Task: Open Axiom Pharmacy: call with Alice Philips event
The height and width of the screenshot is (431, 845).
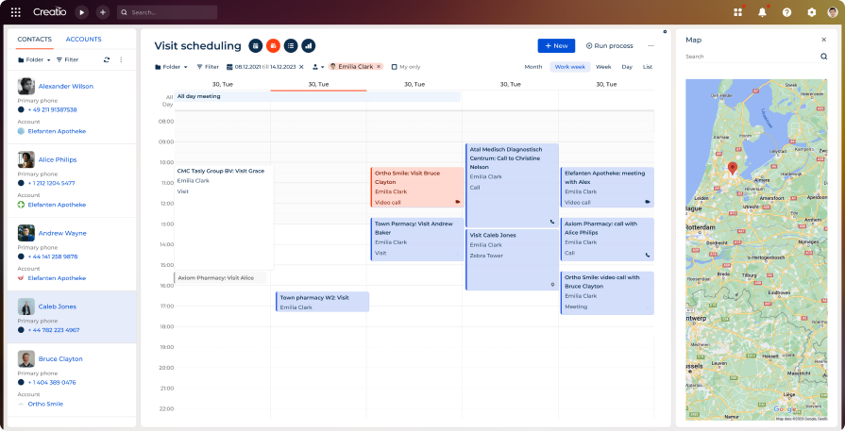Action: (x=607, y=239)
